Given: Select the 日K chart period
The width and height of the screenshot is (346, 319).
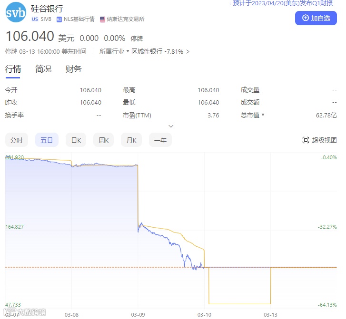Looking at the screenshot, I should pos(76,140).
